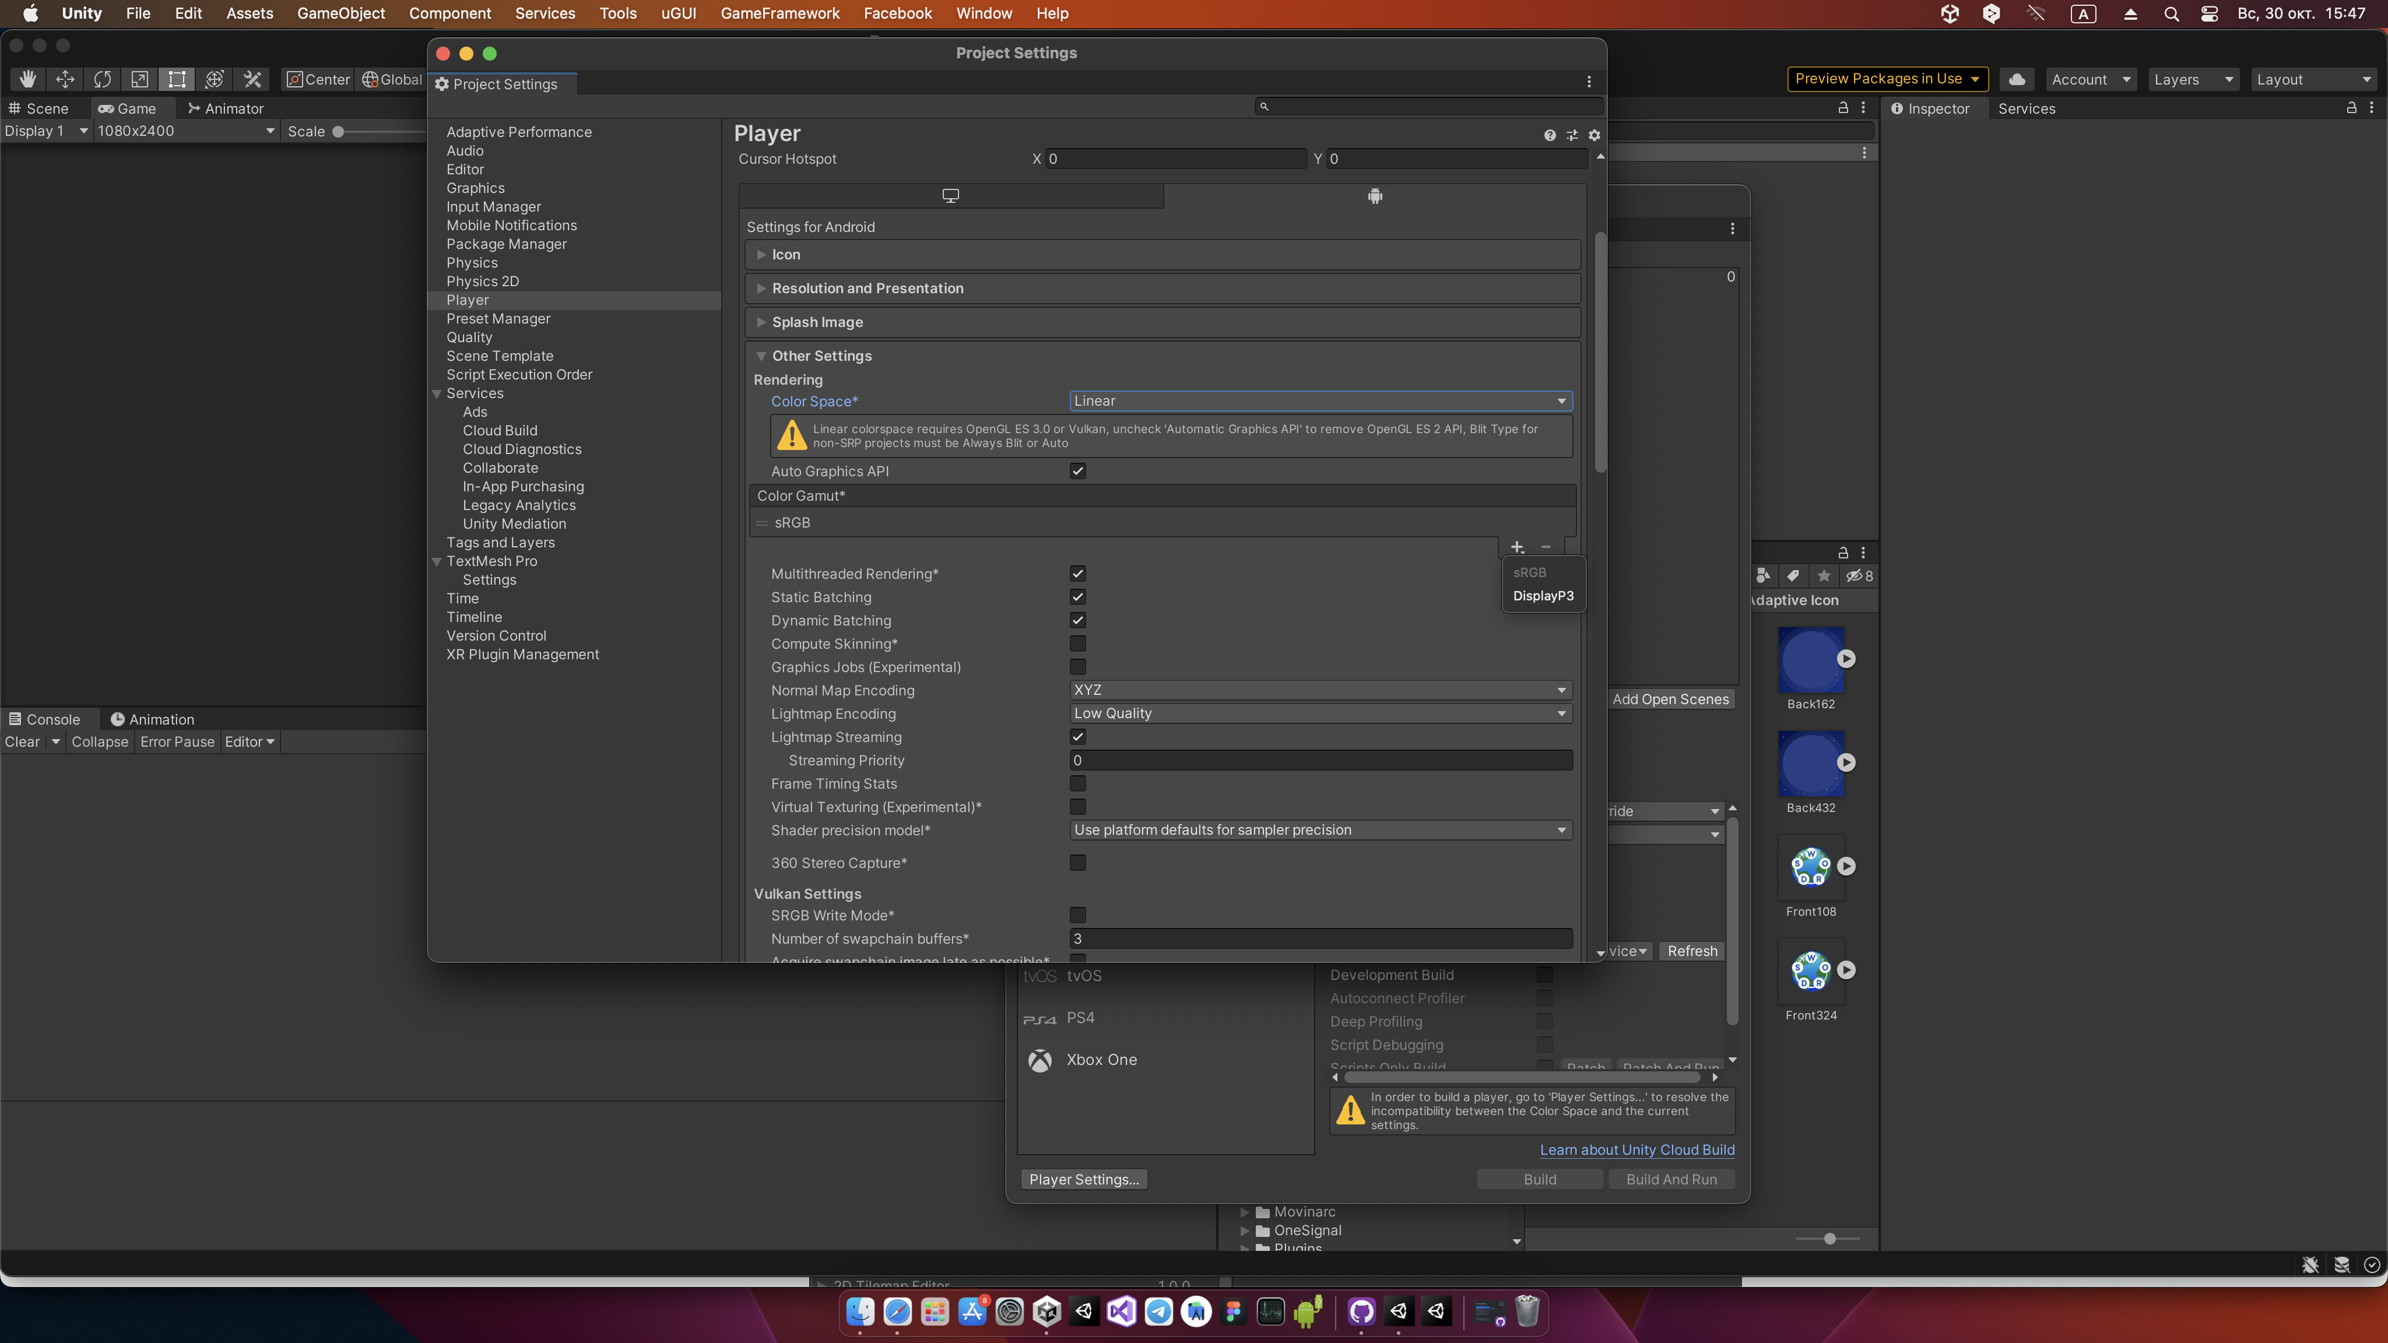Select the Rect Transform tool
The width and height of the screenshot is (2388, 1343).
pos(176,80)
